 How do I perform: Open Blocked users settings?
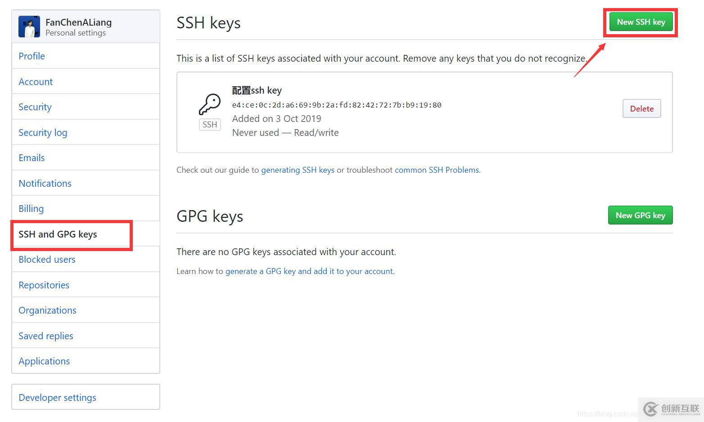pos(47,260)
